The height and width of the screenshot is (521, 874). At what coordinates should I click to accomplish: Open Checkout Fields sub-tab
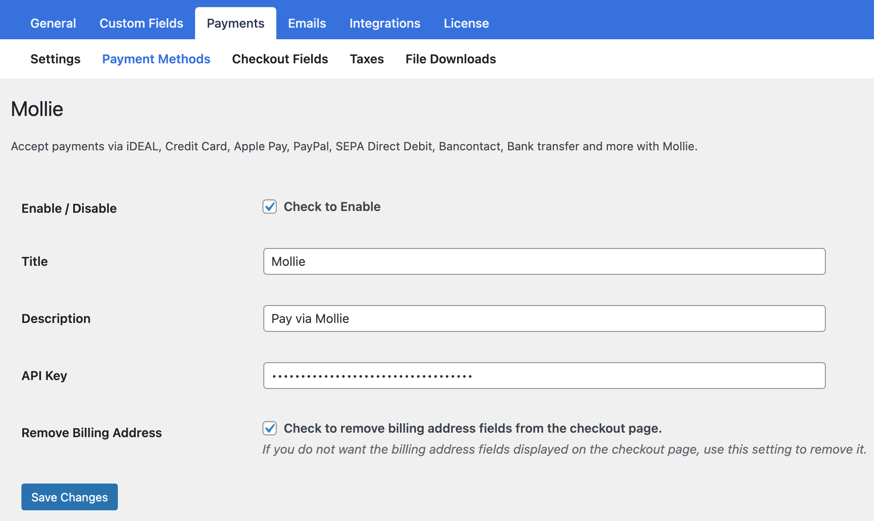pyautogui.click(x=280, y=59)
